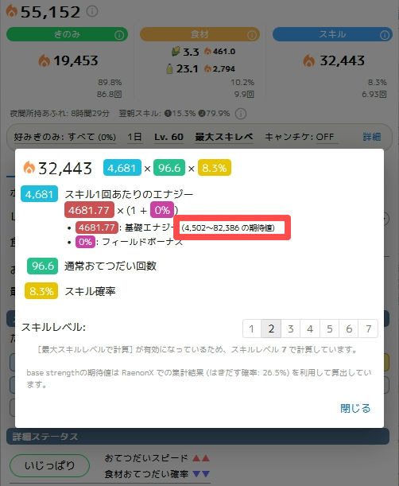The height and width of the screenshot is (486, 399).
Task: Open info icon on きのみ header
Action: coord(119,35)
